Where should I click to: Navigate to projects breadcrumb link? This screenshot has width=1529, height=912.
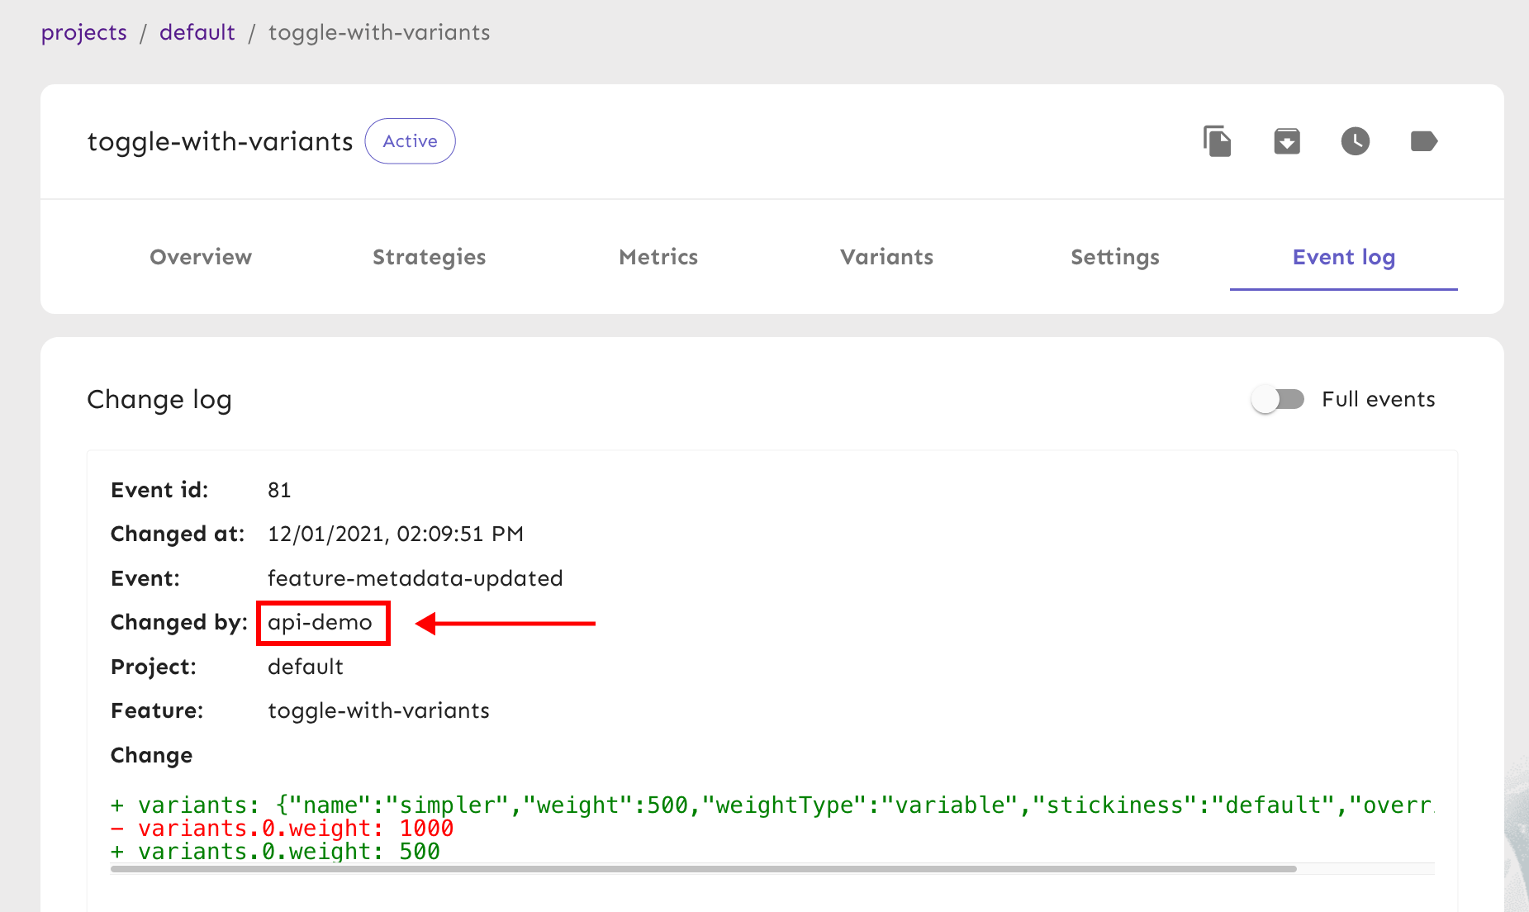pos(84,32)
